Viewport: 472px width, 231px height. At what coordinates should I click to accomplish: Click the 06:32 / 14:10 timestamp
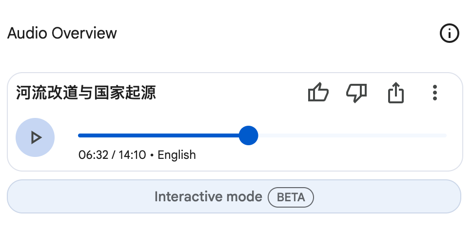click(x=112, y=155)
